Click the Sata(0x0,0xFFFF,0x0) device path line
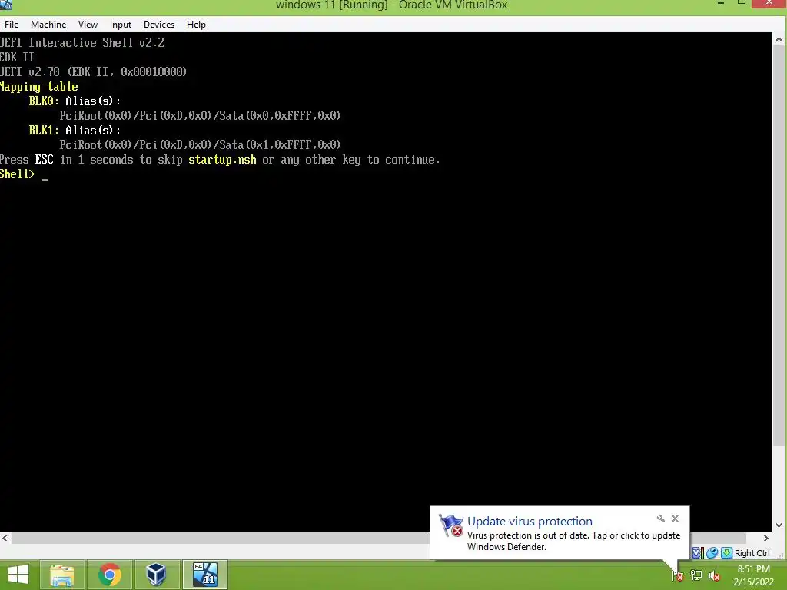 [x=200, y=116]
